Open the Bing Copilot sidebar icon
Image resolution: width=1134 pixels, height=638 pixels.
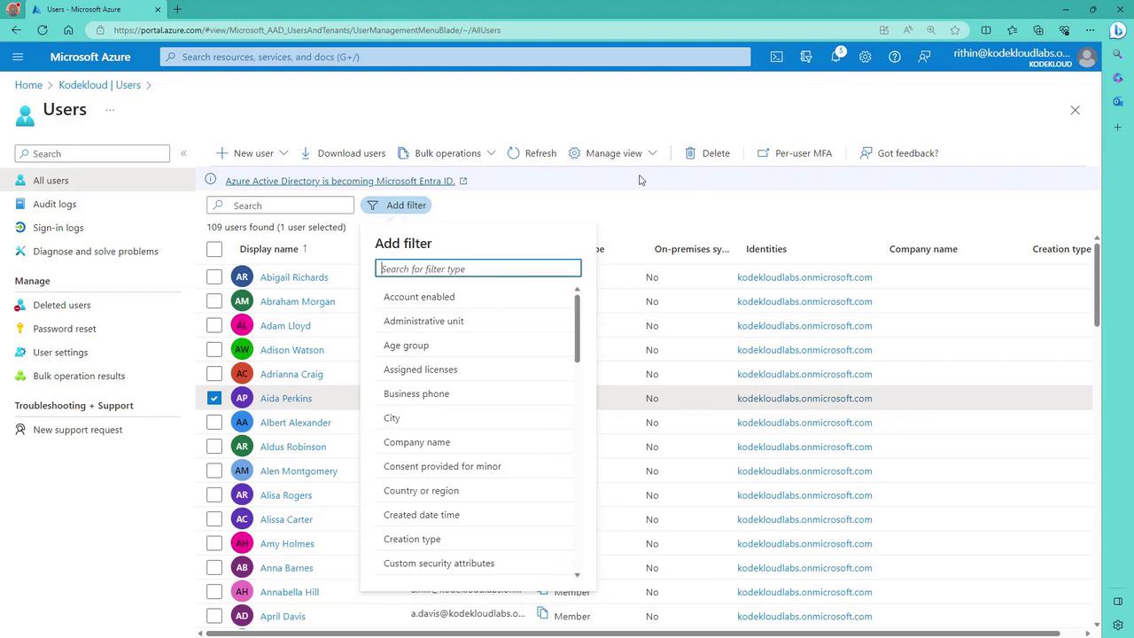coord(1118,30)
